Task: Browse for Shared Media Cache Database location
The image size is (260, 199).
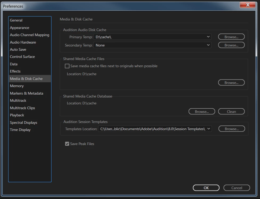Action: 202,111
